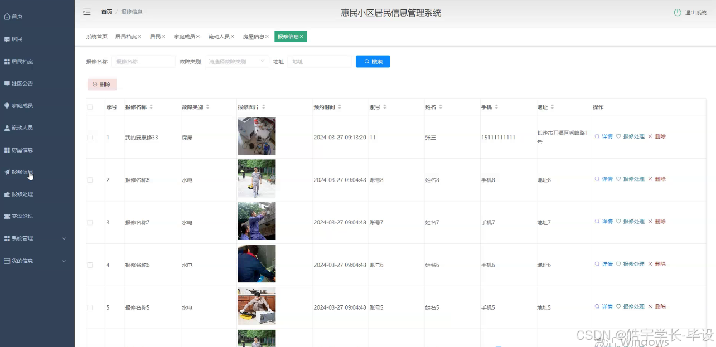Image resolution: width=716 pixels, height=347 pixels.
Task: Close the 房屋信息 tab
Action: [x=267, y=37]
